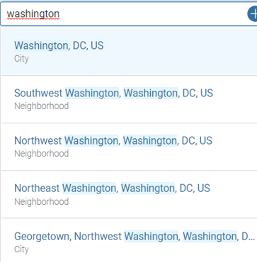The image size is (257, 265).
Task: Click "DC, US" in the highlighted first suggestion
Action: 88,45
